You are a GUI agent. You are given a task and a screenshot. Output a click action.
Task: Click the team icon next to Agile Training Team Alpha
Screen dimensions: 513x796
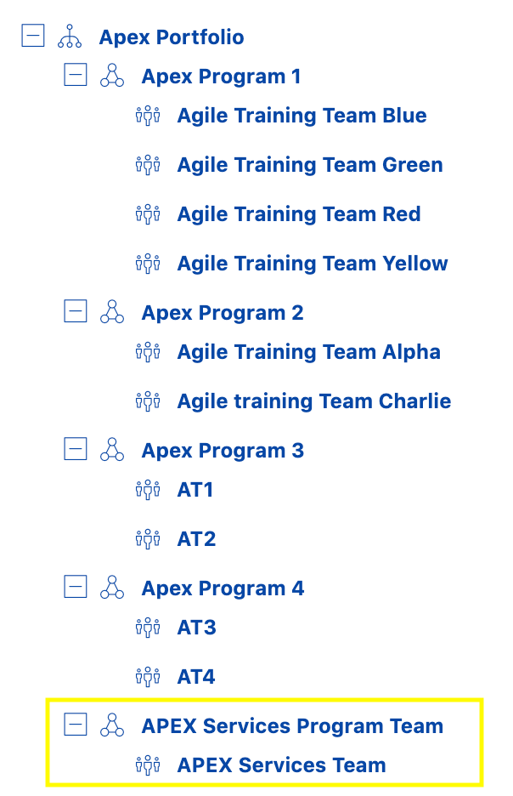(148, 351)
